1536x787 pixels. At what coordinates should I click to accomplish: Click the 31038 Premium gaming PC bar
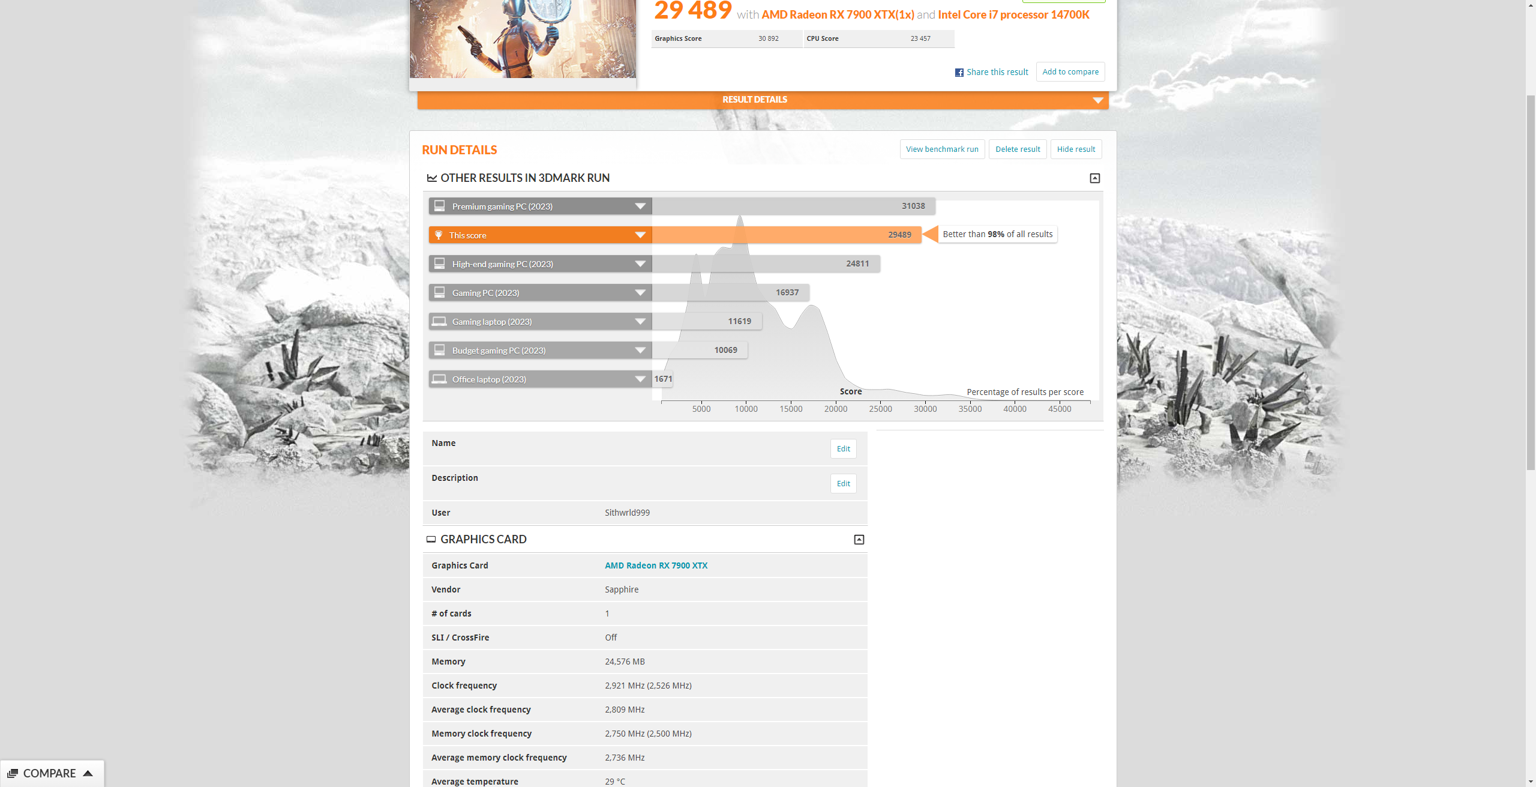[x=793, y=207]
